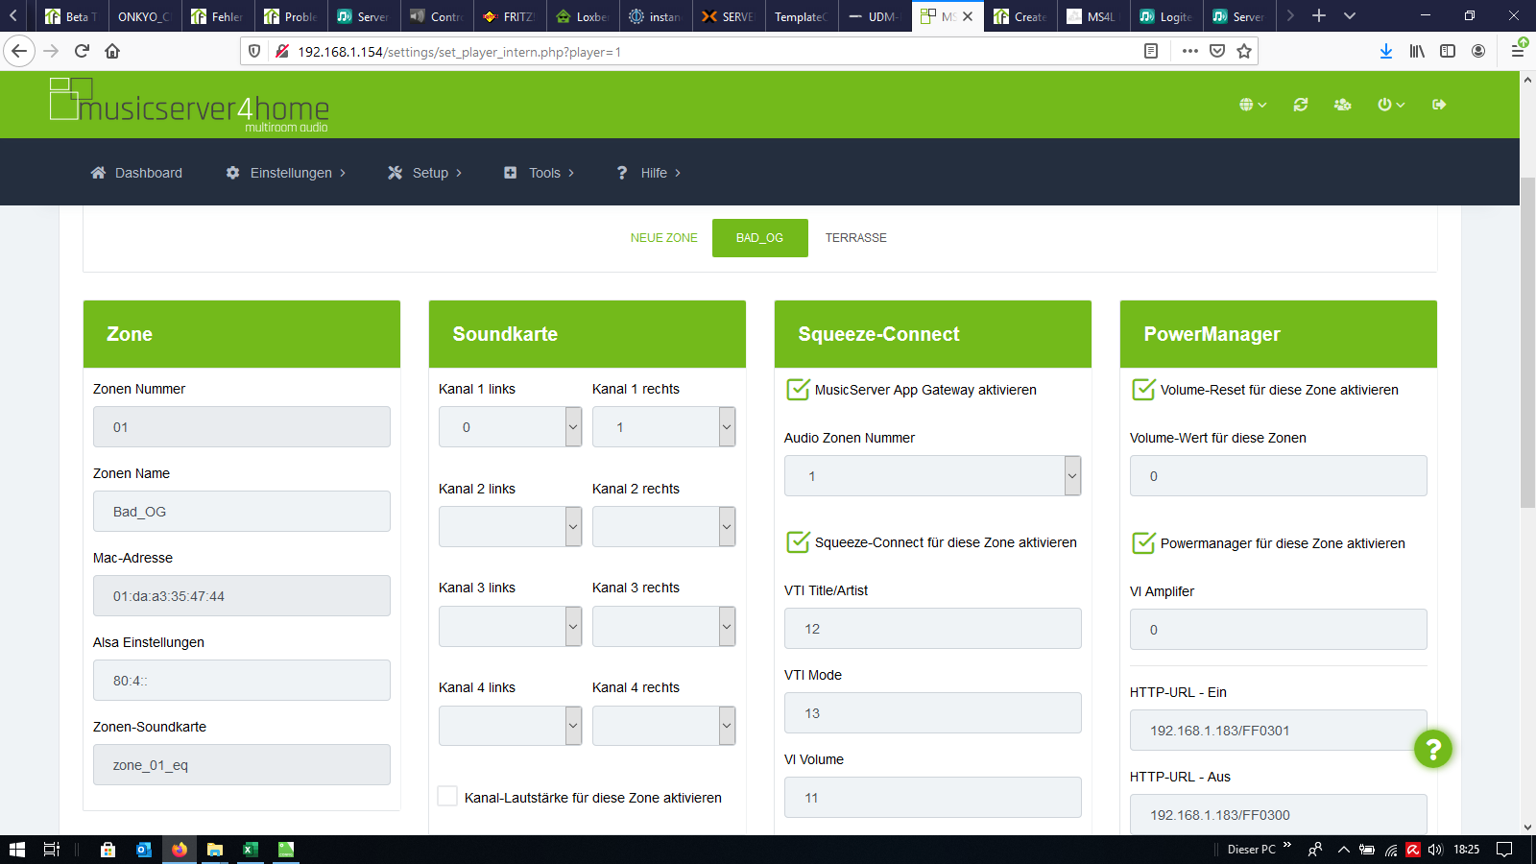
Task: Bookmark this page with the star icon
Action: pos(1244,51)
